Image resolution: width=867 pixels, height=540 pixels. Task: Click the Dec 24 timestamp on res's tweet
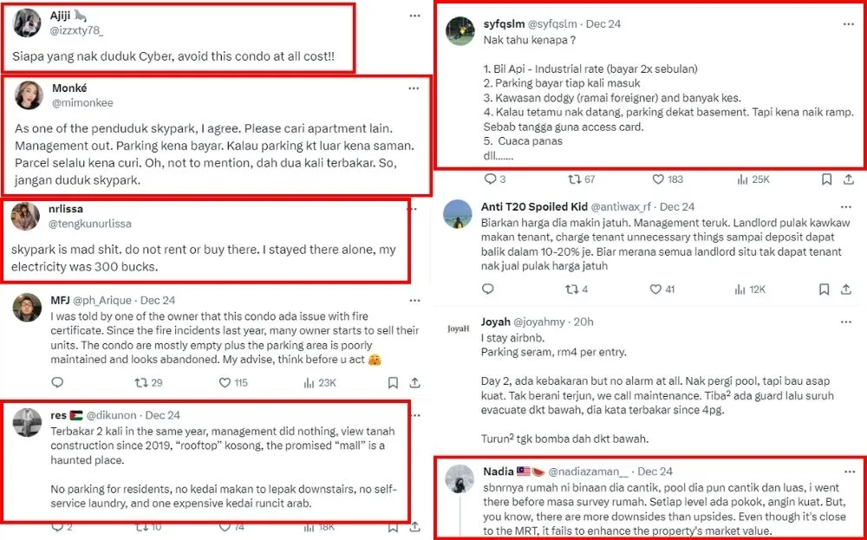[x=163, y=415]
